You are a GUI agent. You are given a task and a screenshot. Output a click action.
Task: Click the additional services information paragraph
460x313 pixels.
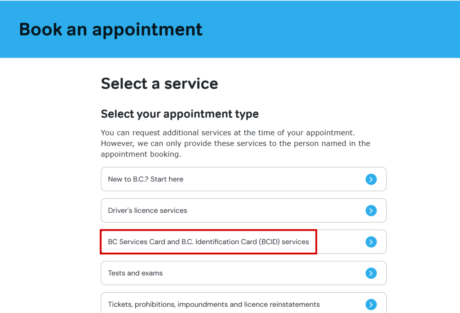coord(235,143)
